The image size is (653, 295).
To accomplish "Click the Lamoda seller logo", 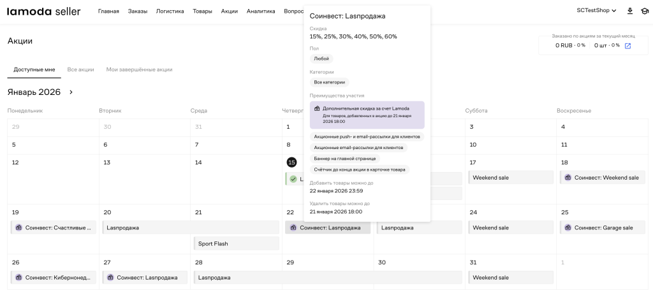I will point(43,11).
